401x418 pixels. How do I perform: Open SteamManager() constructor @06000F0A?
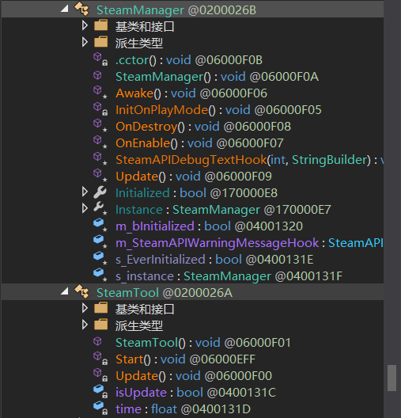217,77
